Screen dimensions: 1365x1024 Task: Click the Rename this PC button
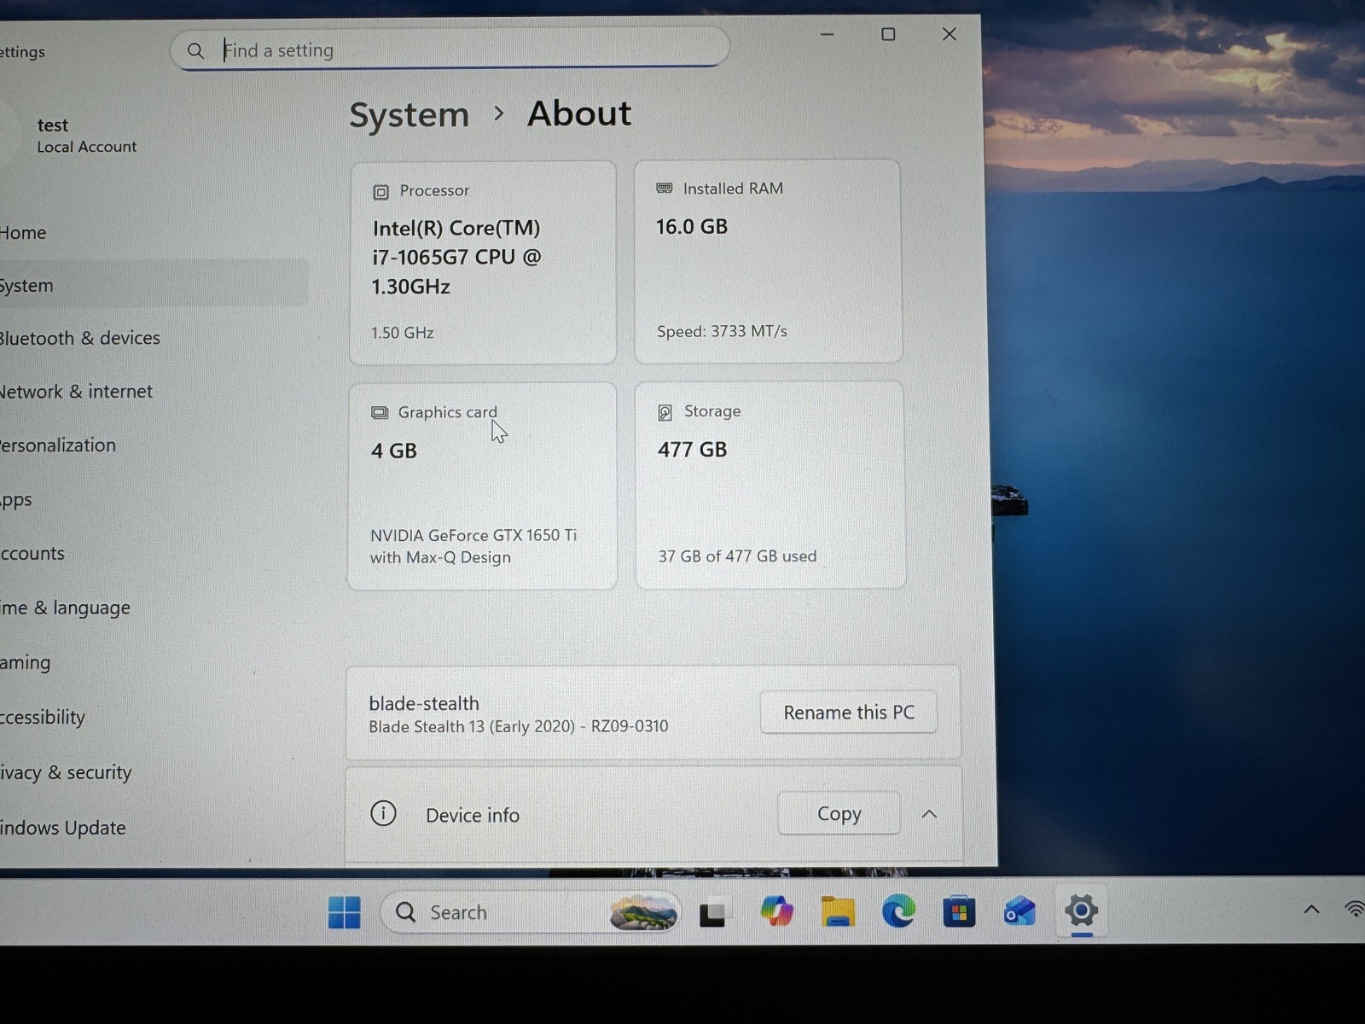(x=849, y=713)
